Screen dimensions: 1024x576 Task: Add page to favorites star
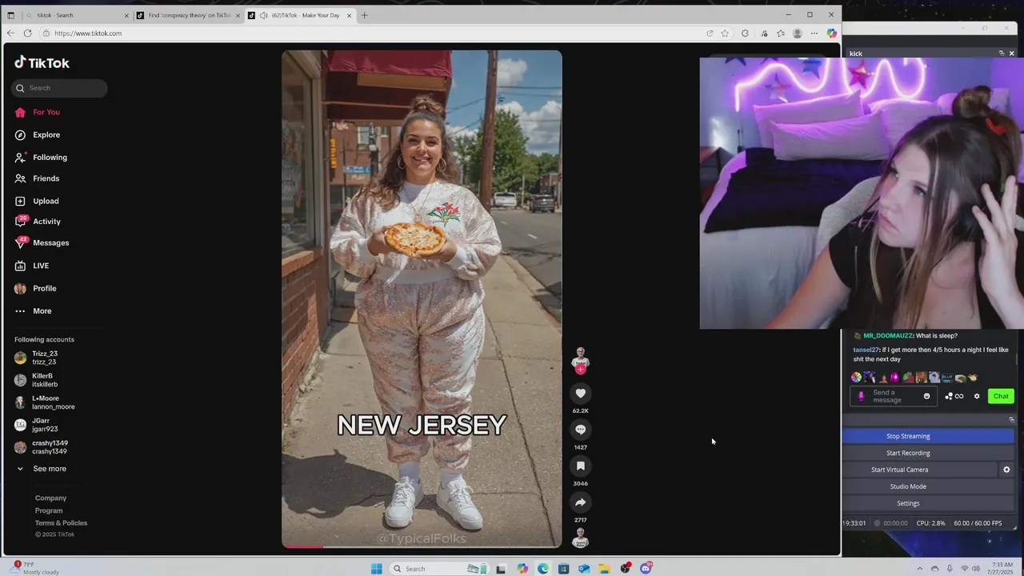coord(725,33)
